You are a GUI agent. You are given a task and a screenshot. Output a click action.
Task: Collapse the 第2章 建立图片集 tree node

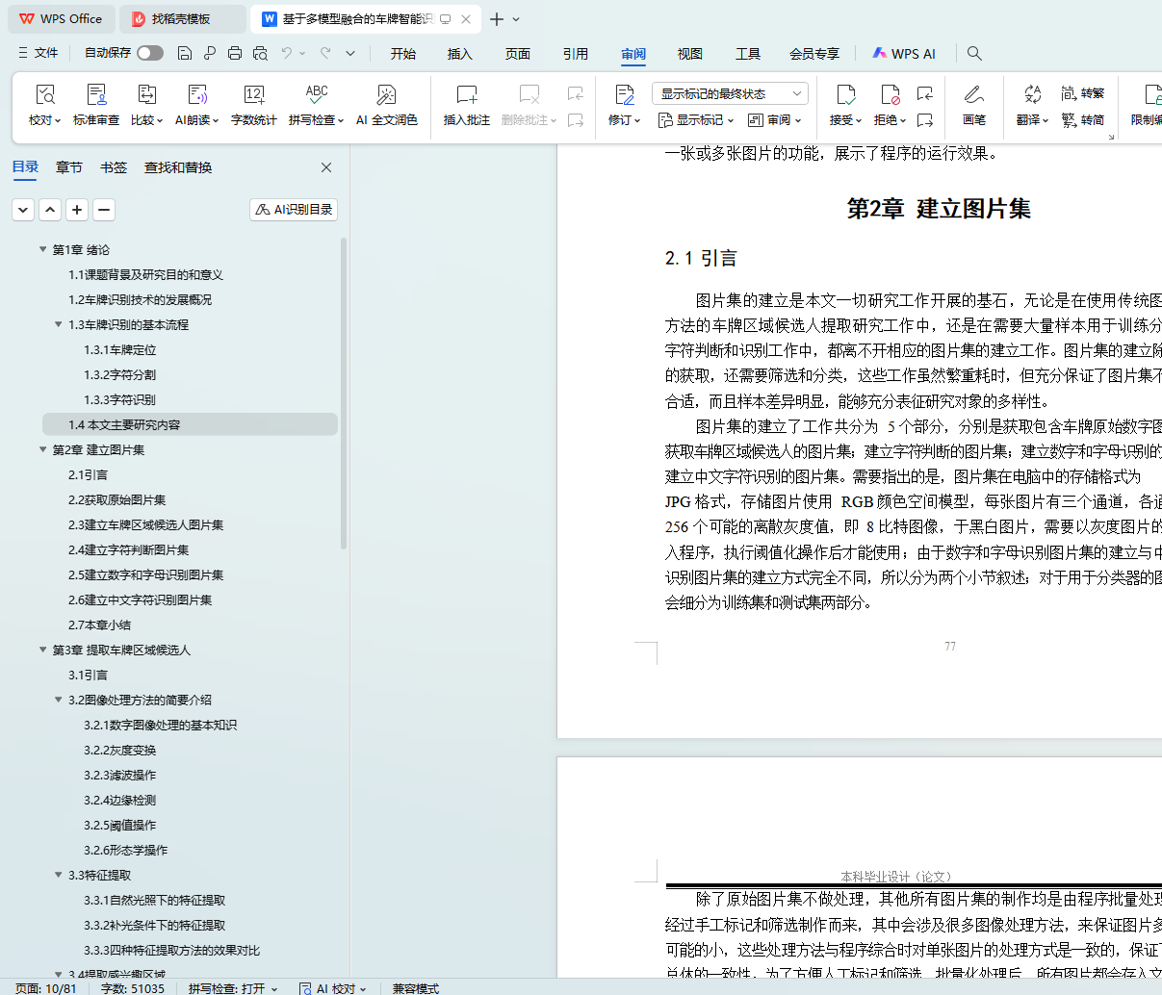pyautogui.click(x=43, y=449)
